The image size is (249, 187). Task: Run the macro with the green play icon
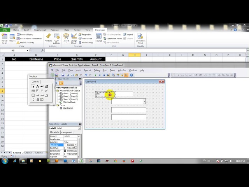(95, 75)
